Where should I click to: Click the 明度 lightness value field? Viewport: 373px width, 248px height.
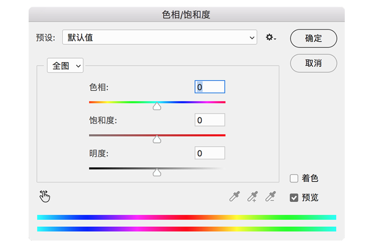click(x=210, y=153)
